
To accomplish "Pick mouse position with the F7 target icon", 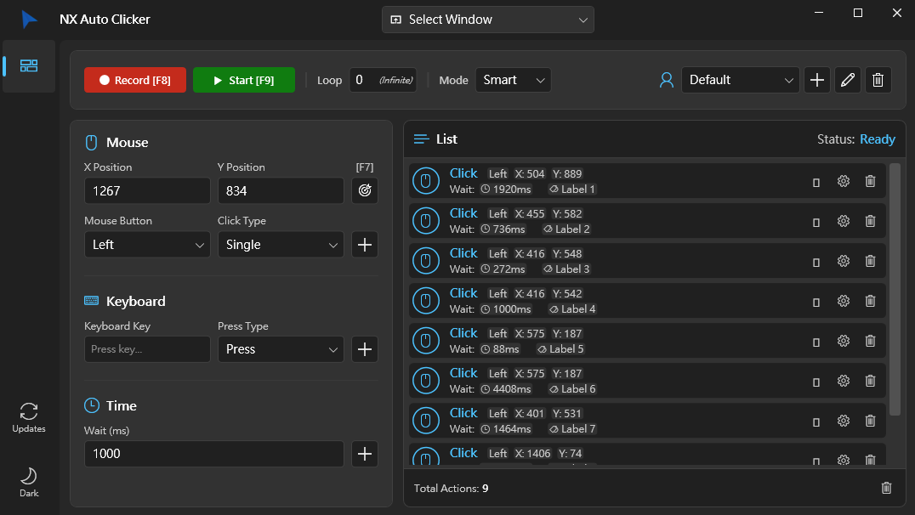I will pos(365,190).
